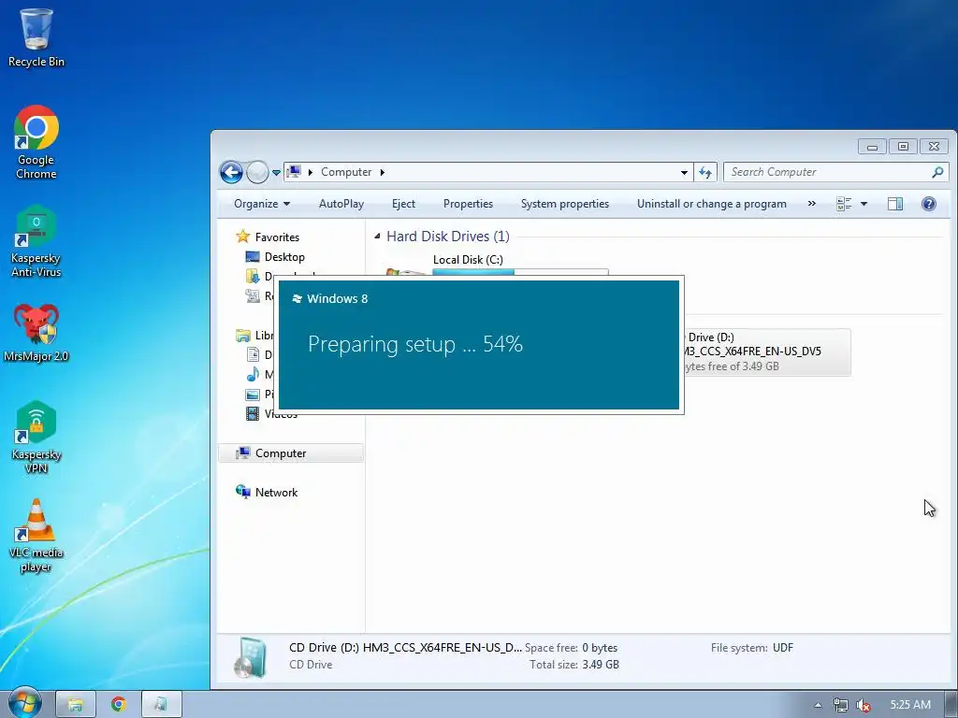Launch Google Chrome from desktop shortcut
Screen dimensions: 958x718
36,142
